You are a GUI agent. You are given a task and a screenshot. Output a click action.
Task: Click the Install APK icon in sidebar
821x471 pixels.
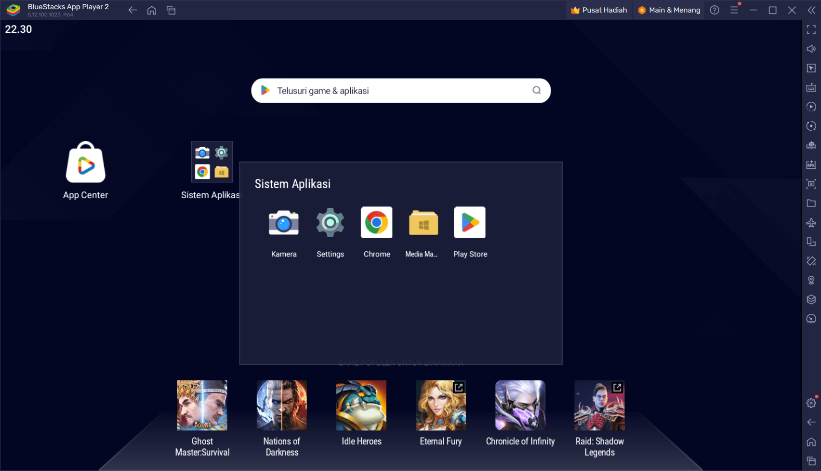click(x=811, y=165)
